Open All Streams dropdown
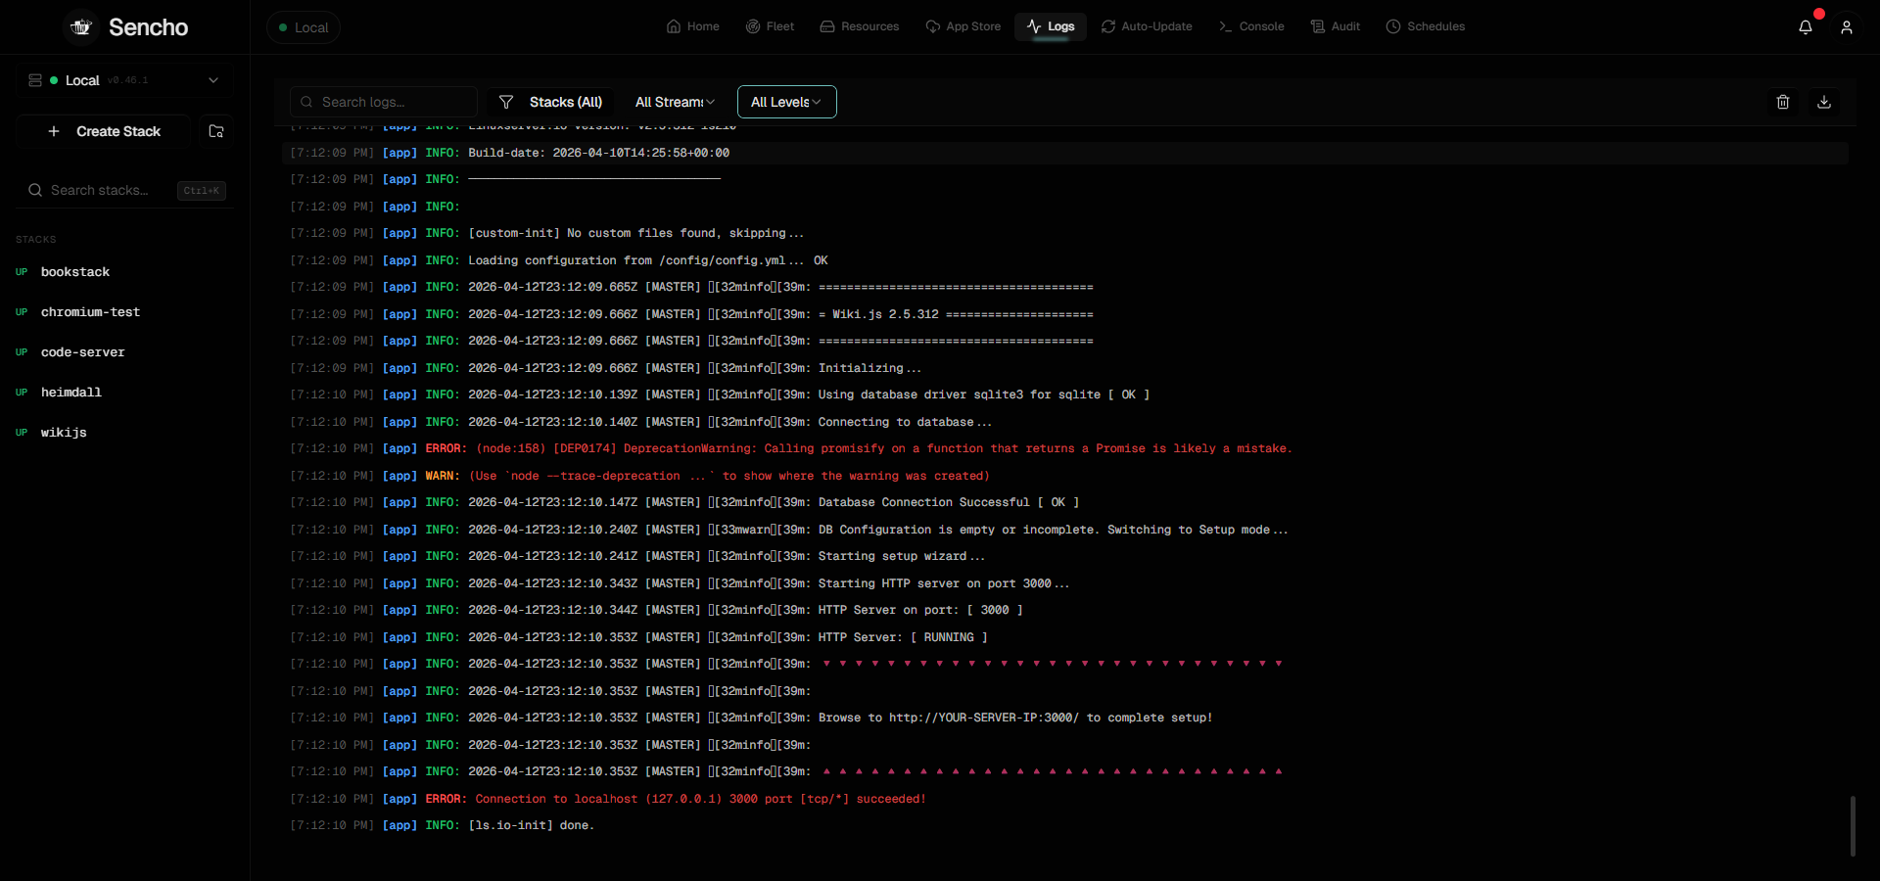The width and height of the screenshot is (1880, 881). click(x=675, y=102)
